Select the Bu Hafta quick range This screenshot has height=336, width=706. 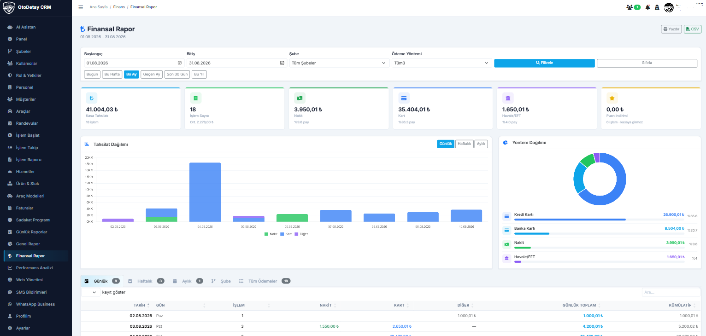pyautogui.click(x=112, y=75)
